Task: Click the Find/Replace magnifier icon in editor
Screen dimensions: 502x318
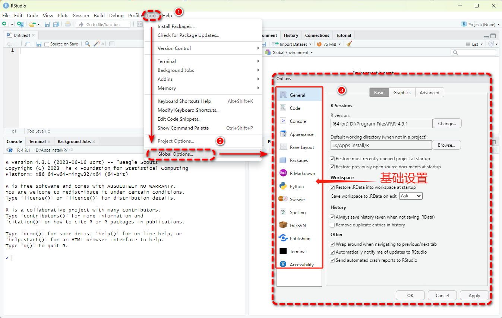Action: pos(87,44)
